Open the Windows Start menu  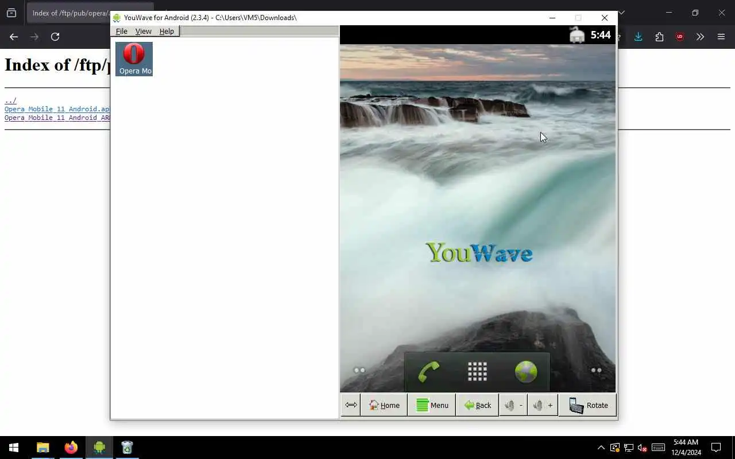point(14,448)
